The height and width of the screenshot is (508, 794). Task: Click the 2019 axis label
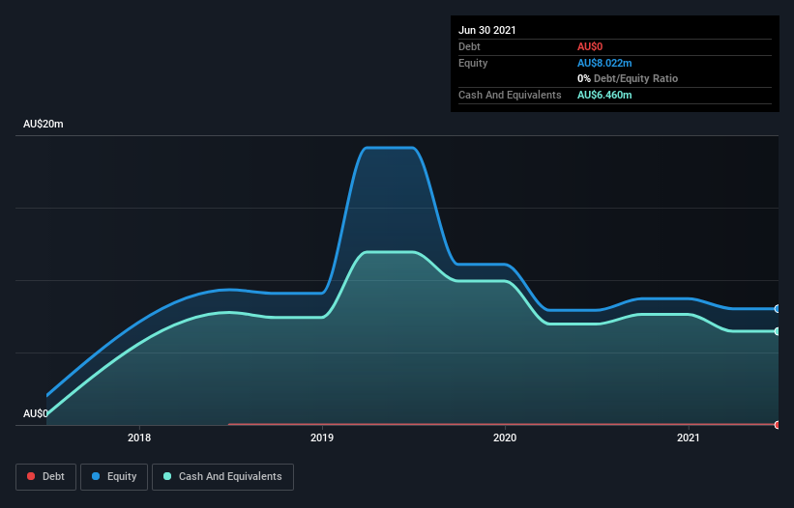(322, 437)
